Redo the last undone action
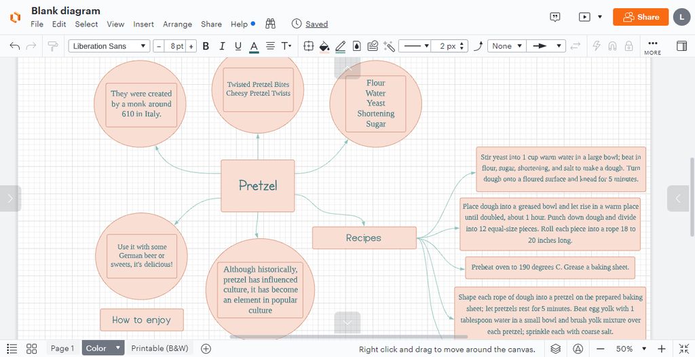The width and height of the screenshot is (695, 357). point(31,46)
